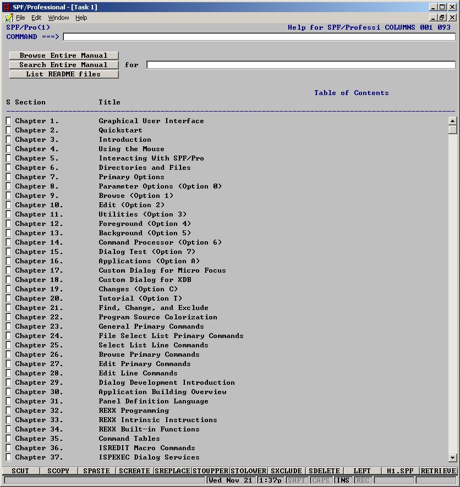Click the SPF/Professional title bar app icon
The width and height of the screenshot is (460, 487).
pos(7,7)
